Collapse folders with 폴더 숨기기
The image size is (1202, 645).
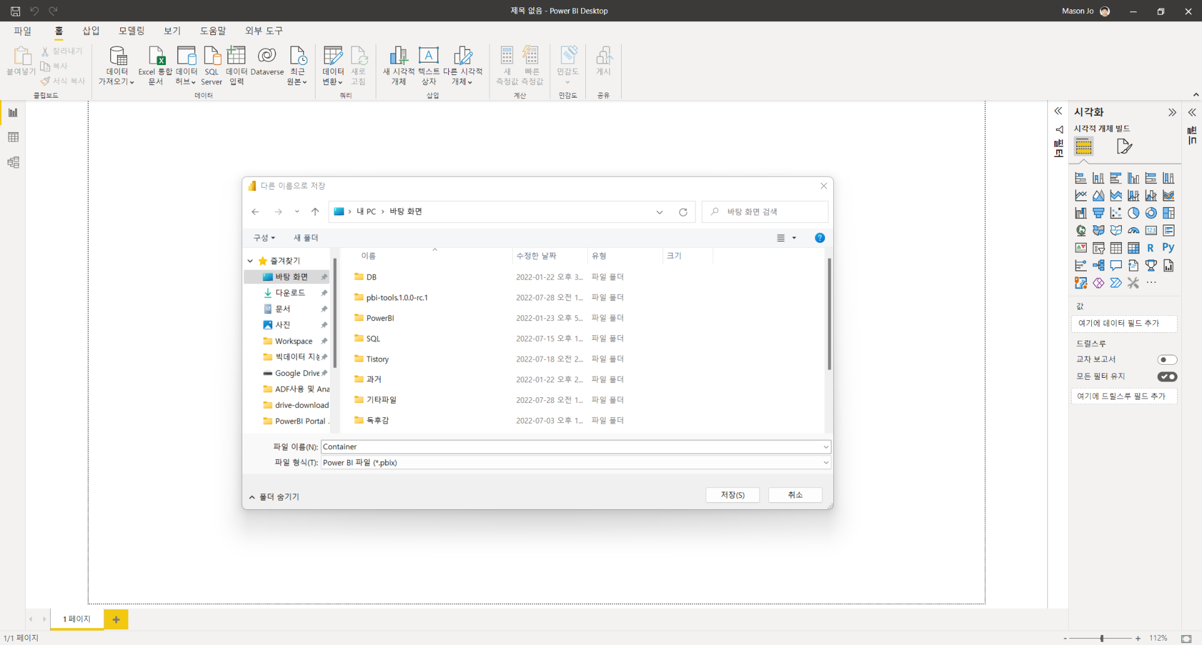(274, 497)
